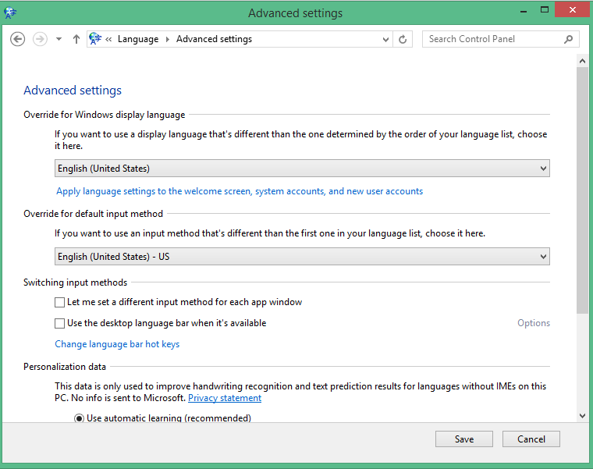593x469 pixels.
Task: Enable the desktop language bar checkbox
Action: (x=59, y=323)
